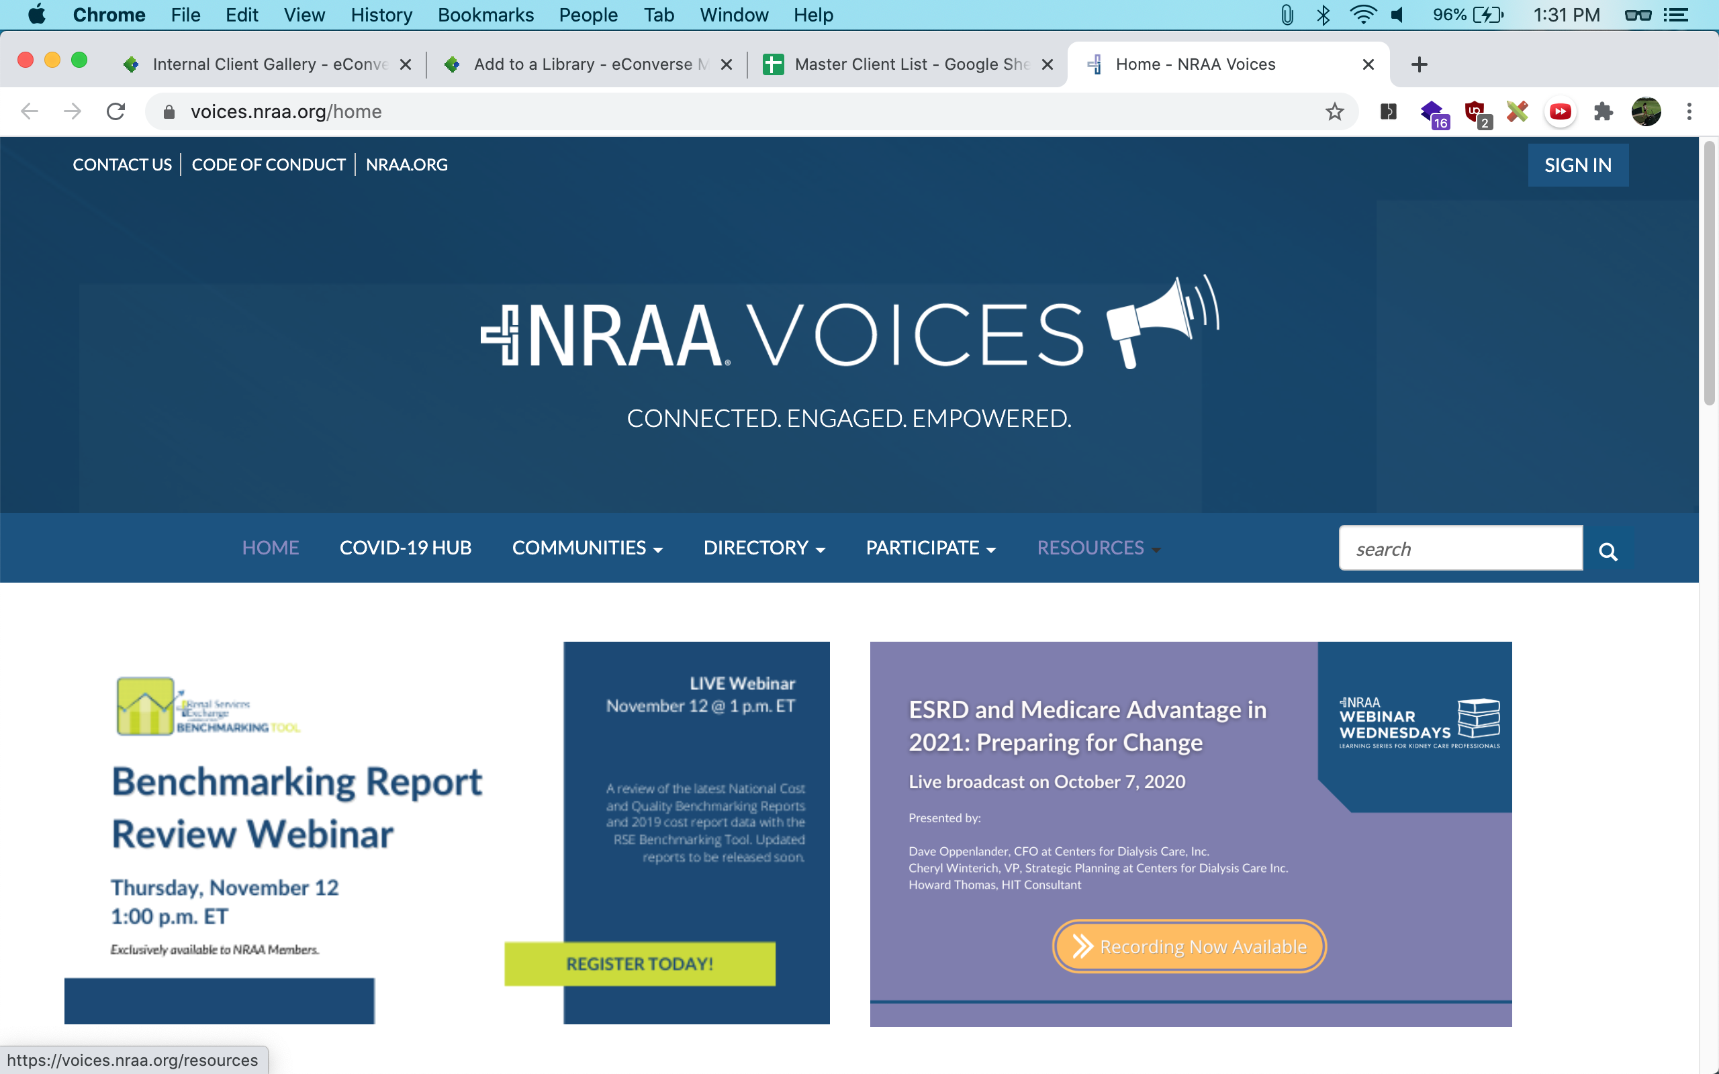The width and height of the screenshot is (1719, 1074).
Task: Reload the page with the refresh icon
Action: coord(115,111)
